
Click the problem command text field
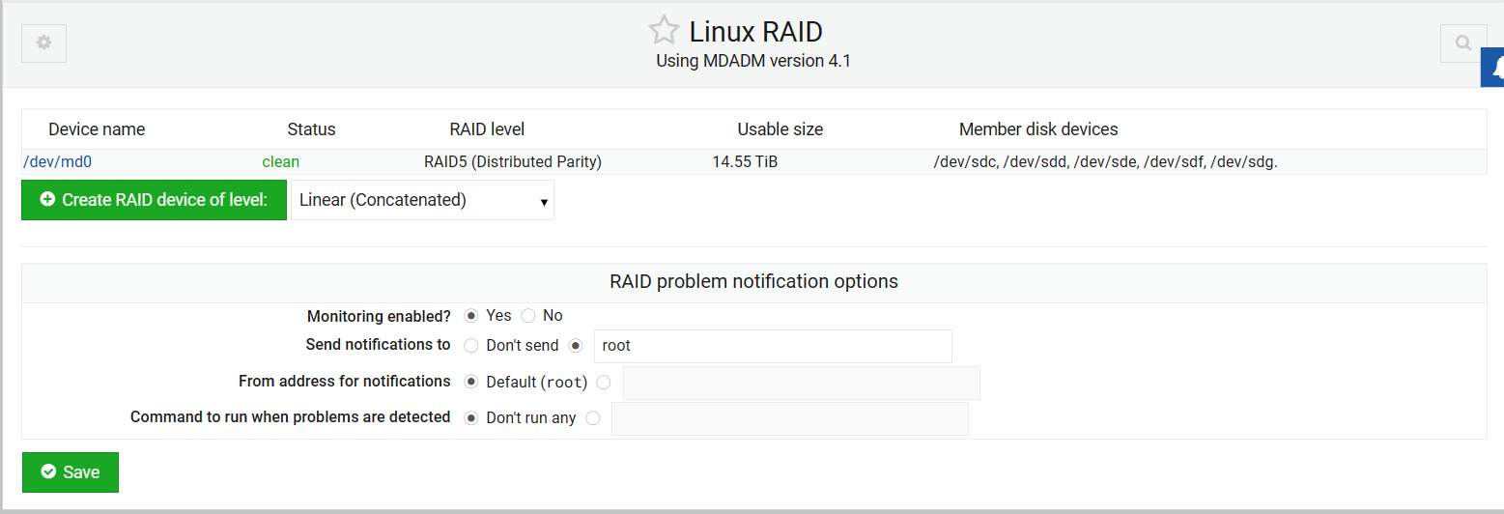click(x=789, y=419)
